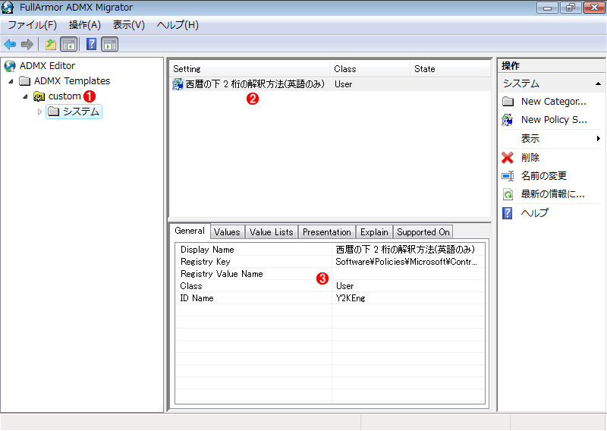Image resolution: width=607 pixels, height=431 pixels.
Task: Click the Registry Key property label
Action: click(205, 262)
